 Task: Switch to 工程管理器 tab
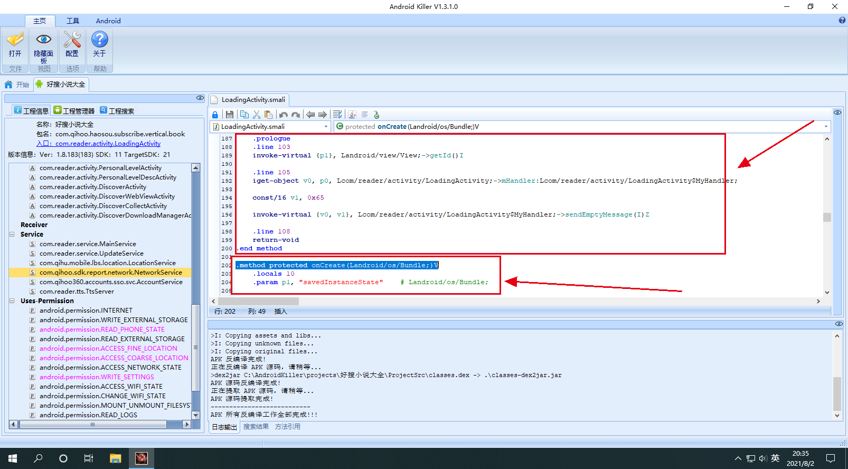[74, 110]
